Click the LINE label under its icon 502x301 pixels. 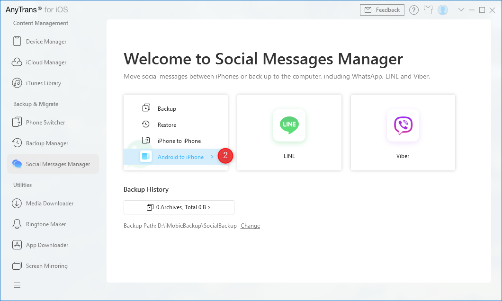click(289, 156)
